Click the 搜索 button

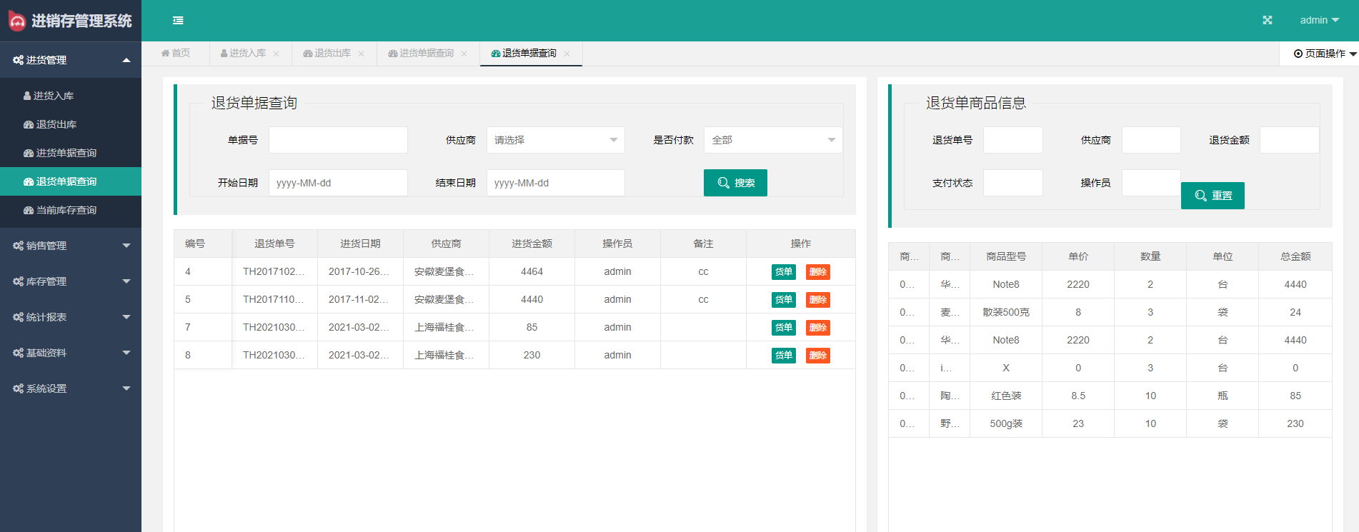[735, 183]
